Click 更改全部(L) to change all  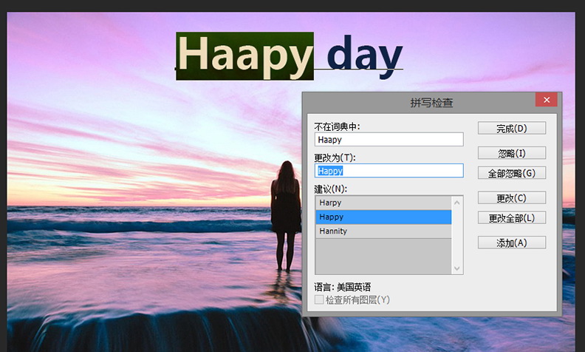511,218
